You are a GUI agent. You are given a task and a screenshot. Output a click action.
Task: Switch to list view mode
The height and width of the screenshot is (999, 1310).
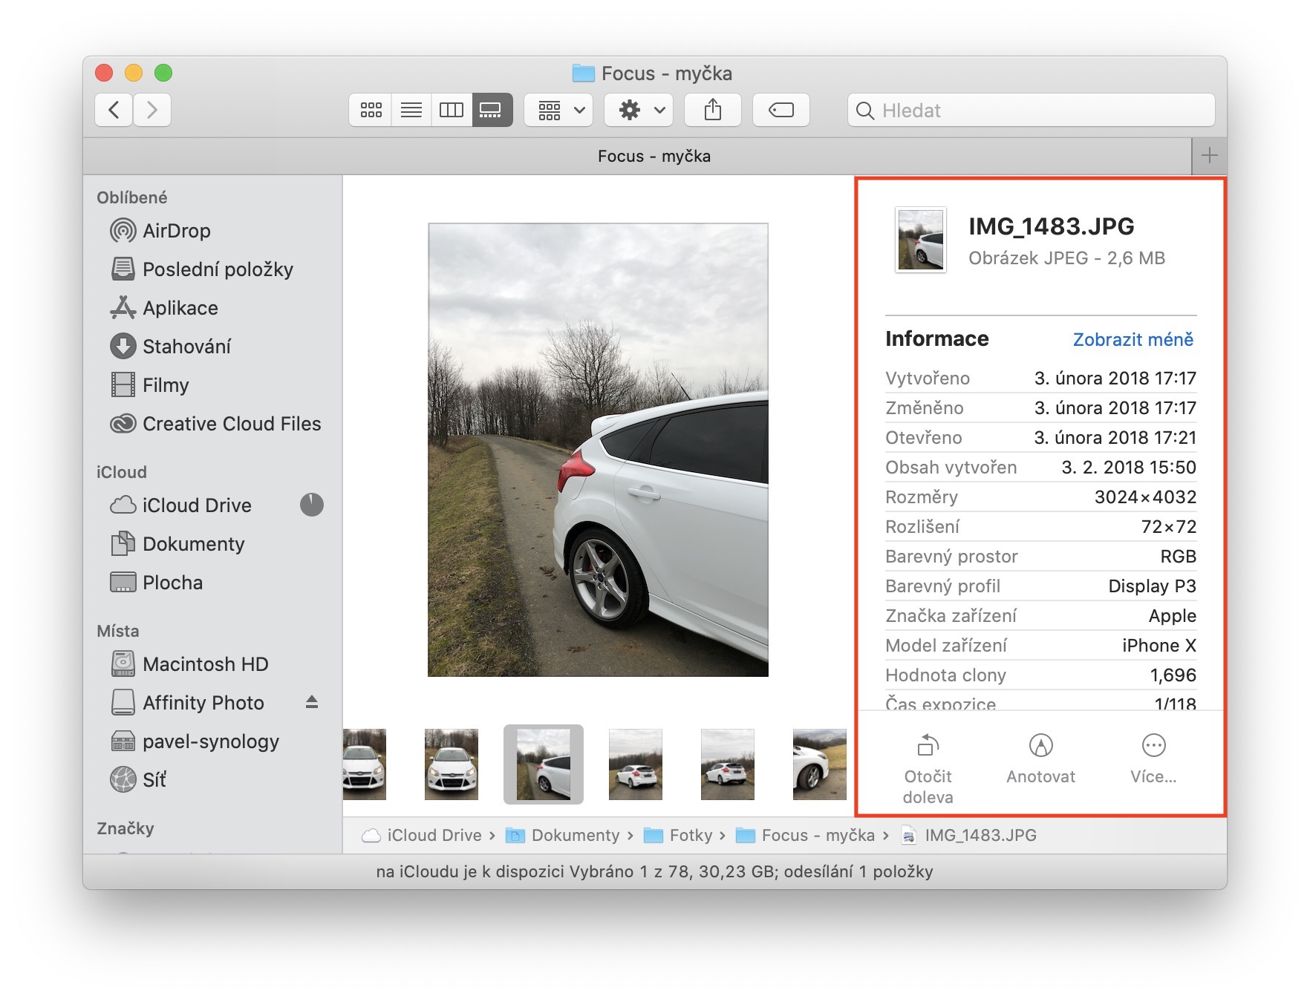point(411,111)
